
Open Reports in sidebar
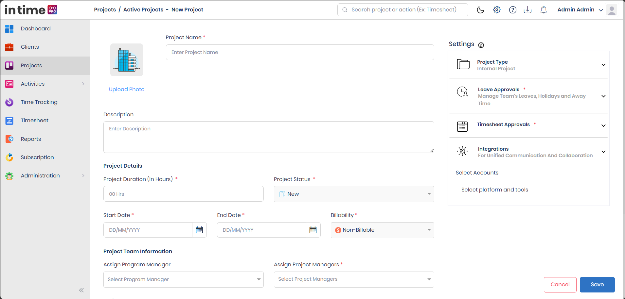(x=45, y=139)
